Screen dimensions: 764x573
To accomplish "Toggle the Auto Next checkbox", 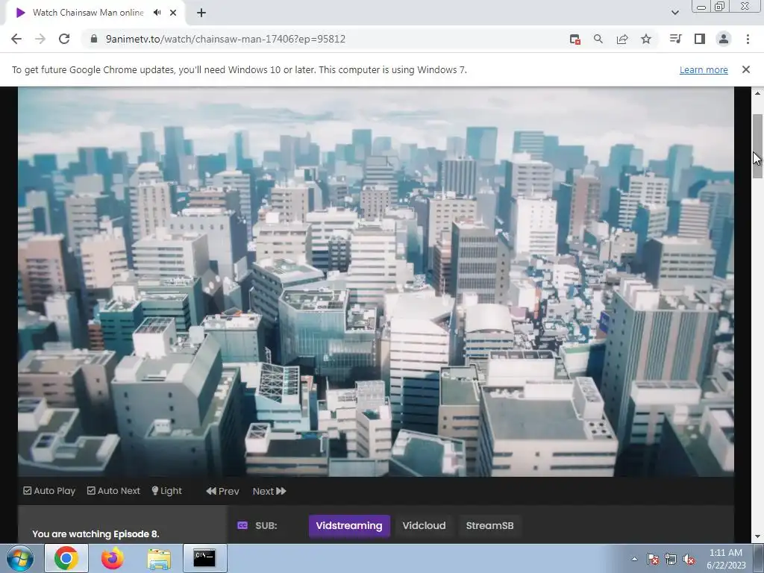I will 113,491.
